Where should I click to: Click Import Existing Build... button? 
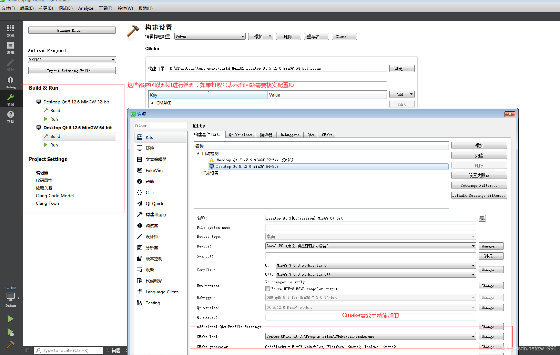tap(72, 71)
